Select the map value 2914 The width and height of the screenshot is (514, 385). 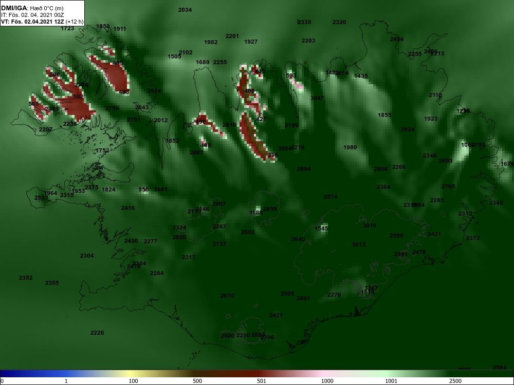[x=154, y=91]
